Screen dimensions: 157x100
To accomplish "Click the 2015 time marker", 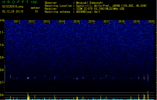I will (x=77, y=21).
